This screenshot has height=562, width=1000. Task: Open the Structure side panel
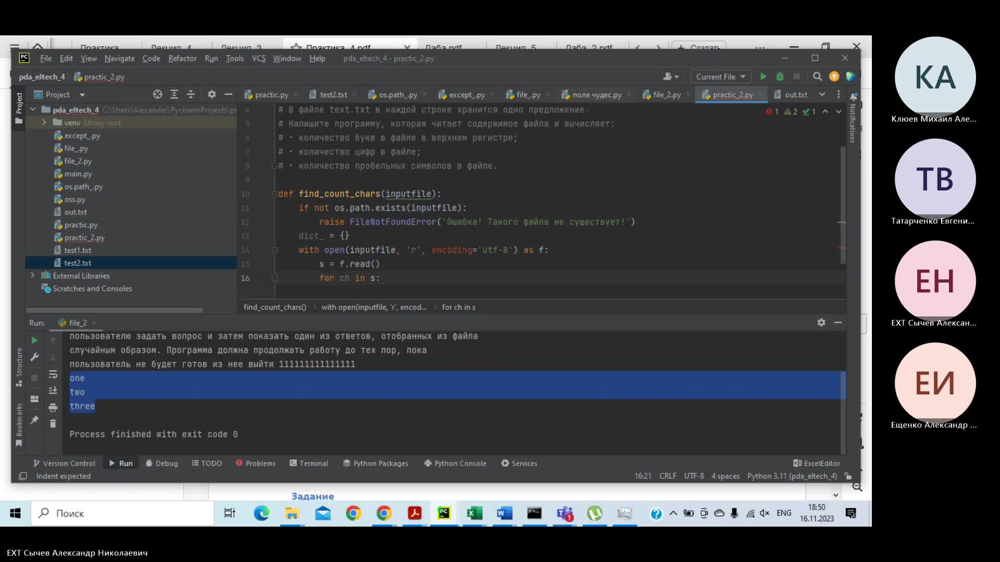pyautogui.click(x=19, y=366)
